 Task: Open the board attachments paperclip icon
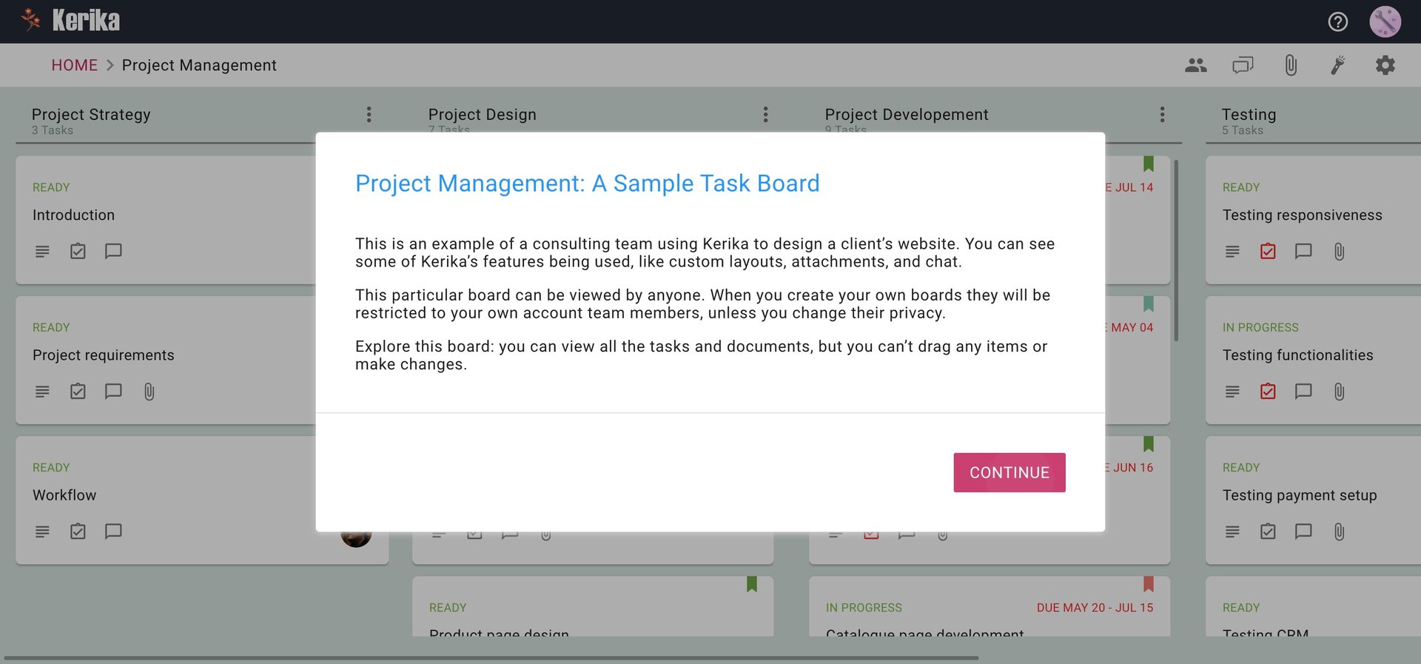pyautogui.click(x=1290, y=65)
